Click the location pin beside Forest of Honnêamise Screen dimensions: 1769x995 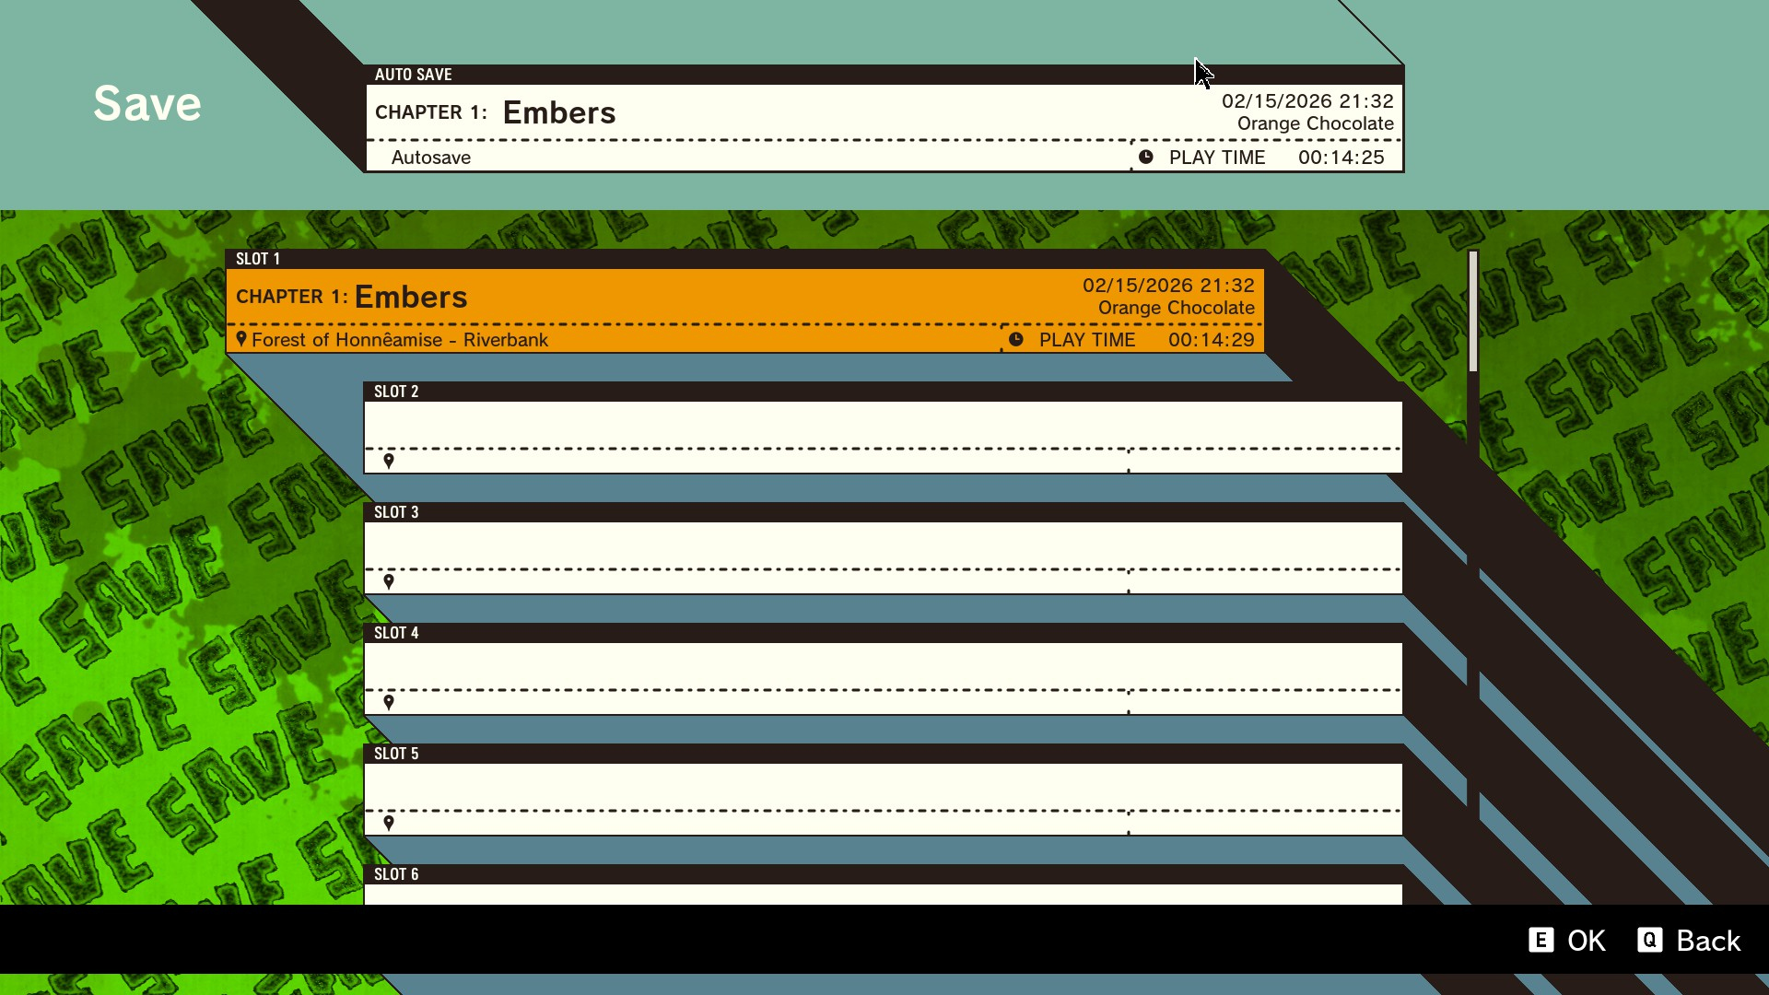241,339
